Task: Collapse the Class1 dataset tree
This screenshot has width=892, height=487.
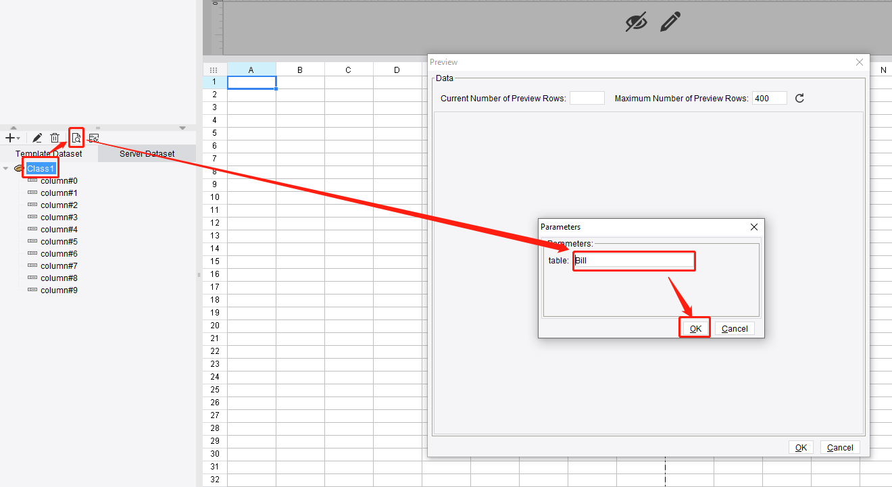Action: (7, 168)
